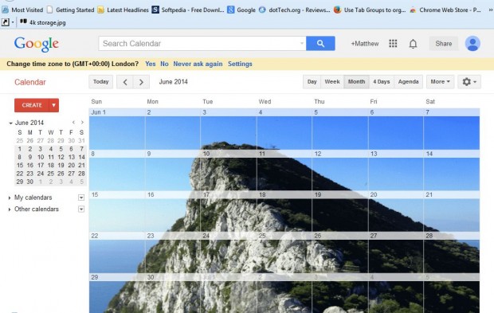Click the shortcut arrow icon in toolbar

tap(6, 22)
